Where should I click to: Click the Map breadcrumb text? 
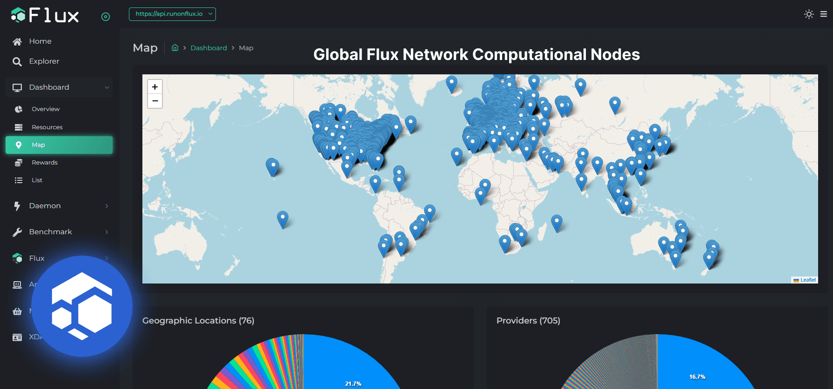click(246, 48)
